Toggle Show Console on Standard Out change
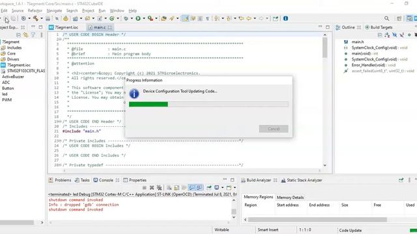The width and height of the screenshot is (417, 234). point(192,188)
